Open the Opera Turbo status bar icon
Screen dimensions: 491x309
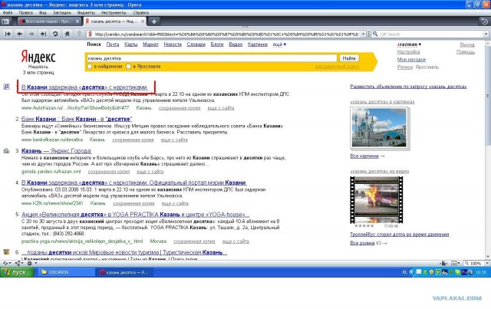(x=31, y=263)
